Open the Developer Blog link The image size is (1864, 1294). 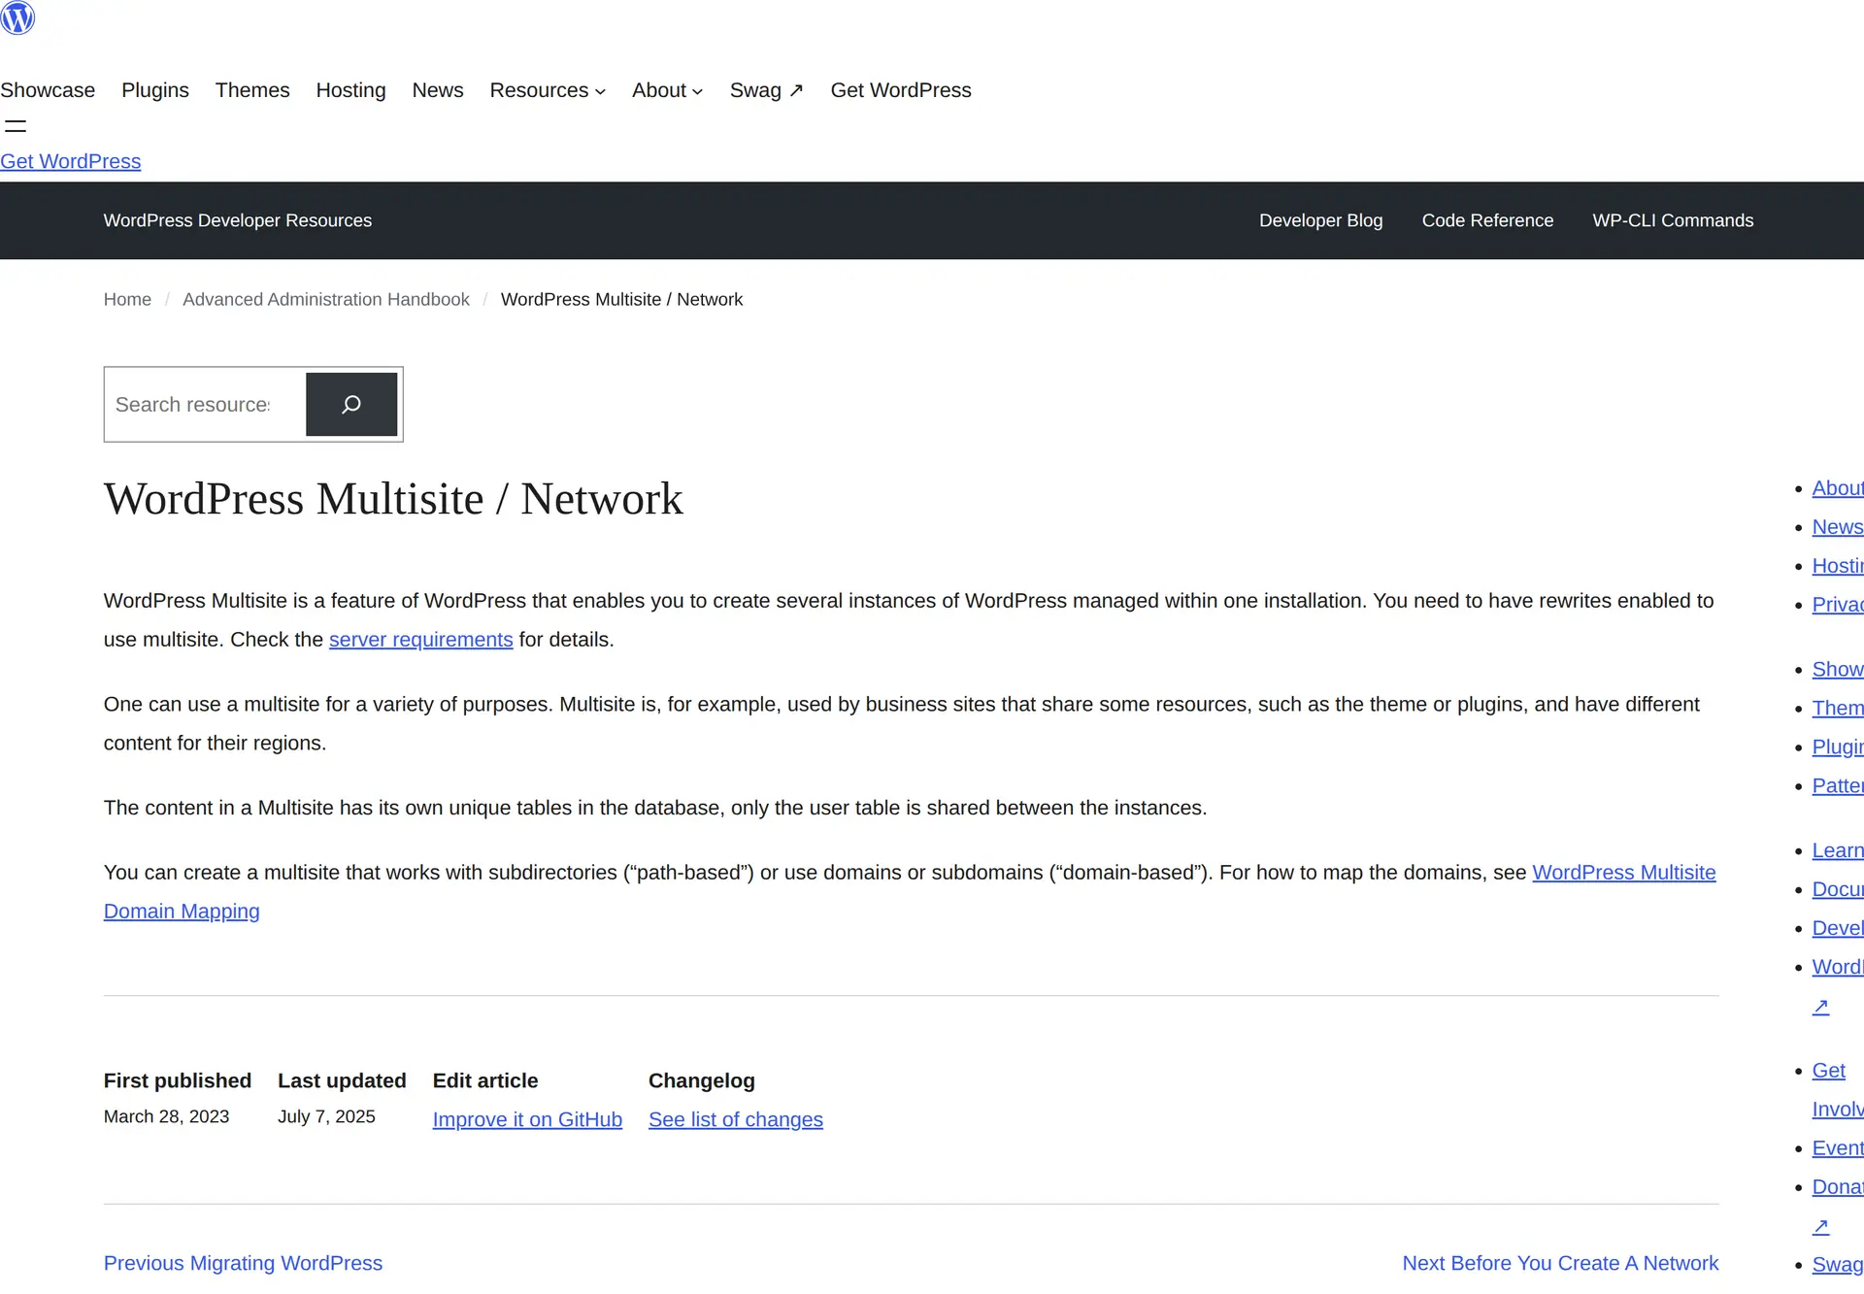(x=1320, y=220)
